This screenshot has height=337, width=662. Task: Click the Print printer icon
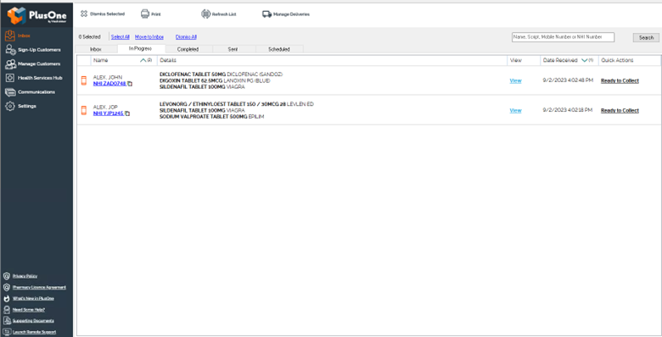[x=145, y=14]
